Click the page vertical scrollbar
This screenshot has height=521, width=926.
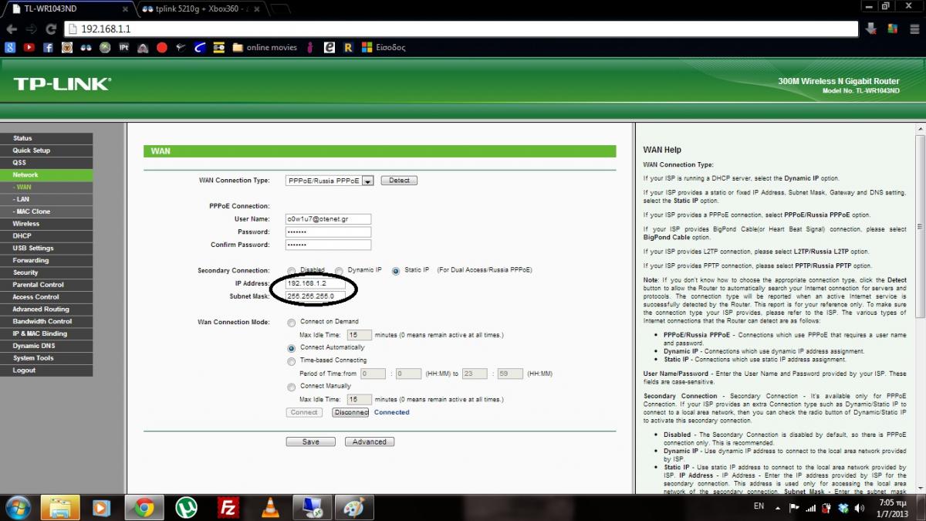point(920,309)
